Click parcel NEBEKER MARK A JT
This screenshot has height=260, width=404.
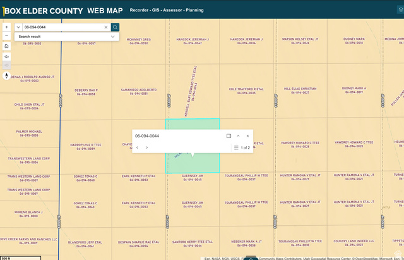click(246, 244)
